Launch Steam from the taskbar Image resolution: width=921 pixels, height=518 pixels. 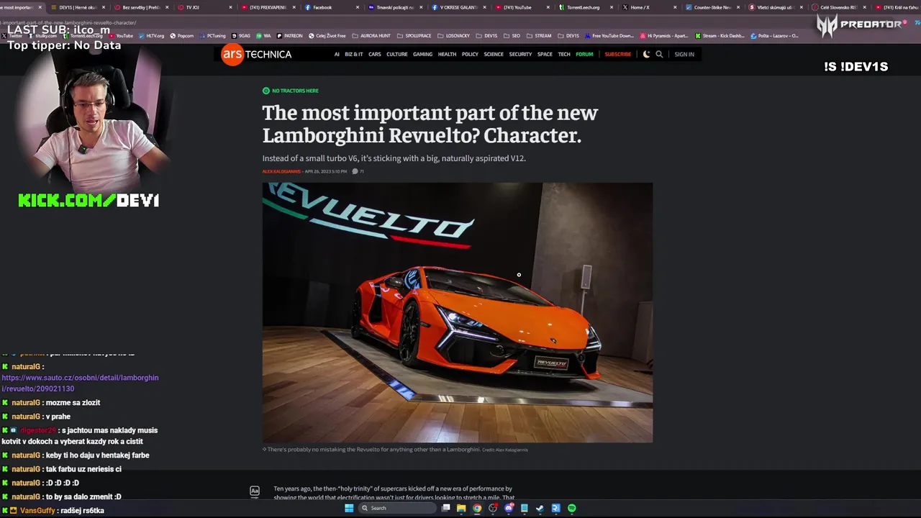[540, 508]
